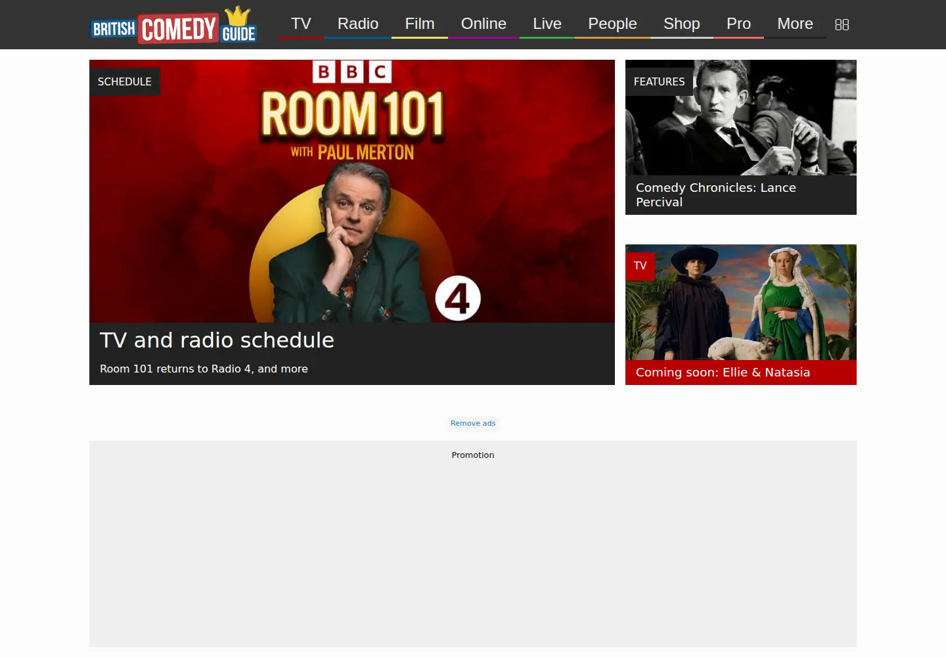Viewport: 946px width, 657px height.
Task: Expand the More navigation item
Action: pos(795,24)
